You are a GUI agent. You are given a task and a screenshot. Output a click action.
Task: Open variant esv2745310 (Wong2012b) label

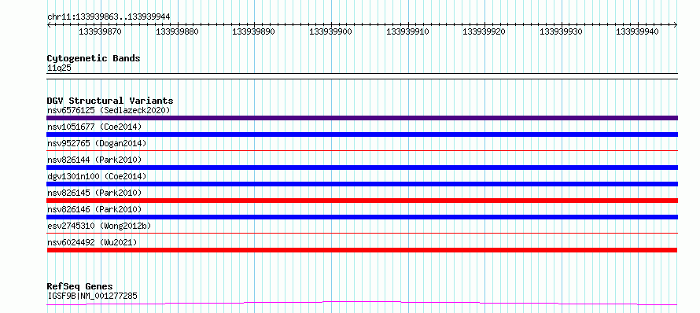pyautogui.click(x=99, y=226)
